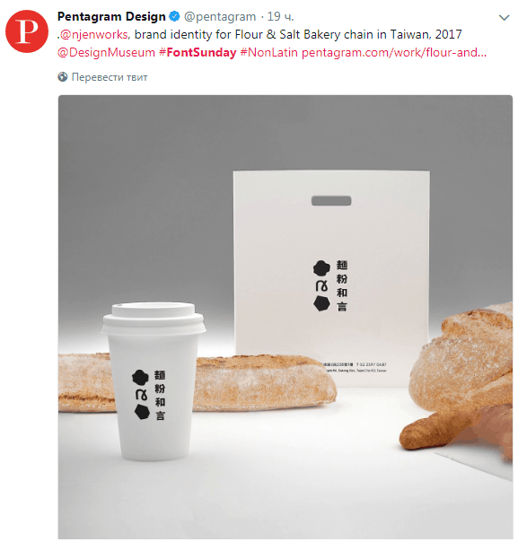This screenshot has width=518, height=542.
Task: Click the globe icon beside Перевести твит
Action: pyautogui.click(x=63, y=77)
